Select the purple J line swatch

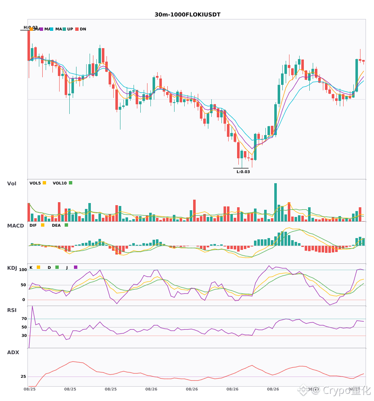tap(76, 267)
